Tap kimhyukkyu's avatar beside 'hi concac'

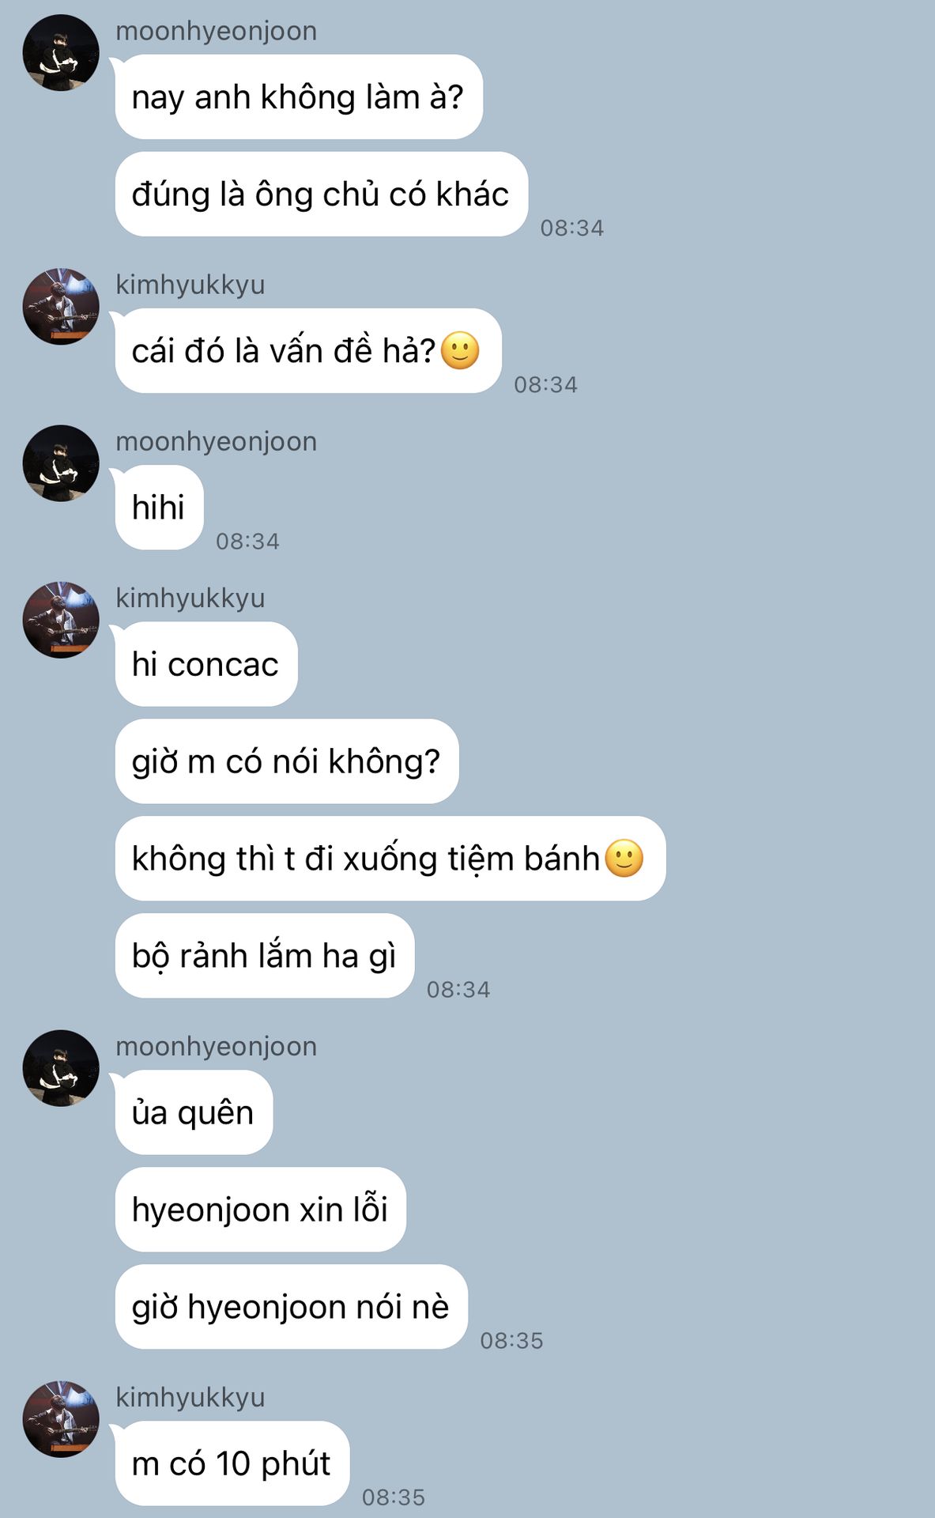pyautogui.click(x=61, y=620)
